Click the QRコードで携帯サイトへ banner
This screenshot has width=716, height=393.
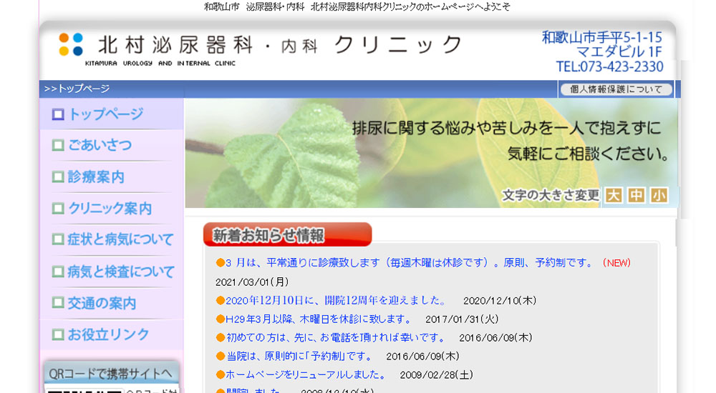pyautogui.click(x=112, y=374)
